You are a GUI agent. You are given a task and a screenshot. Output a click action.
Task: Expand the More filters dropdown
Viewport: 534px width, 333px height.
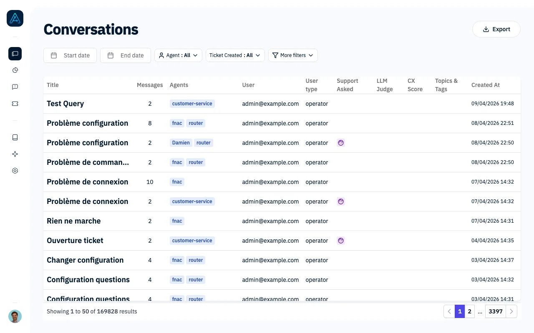293,55
